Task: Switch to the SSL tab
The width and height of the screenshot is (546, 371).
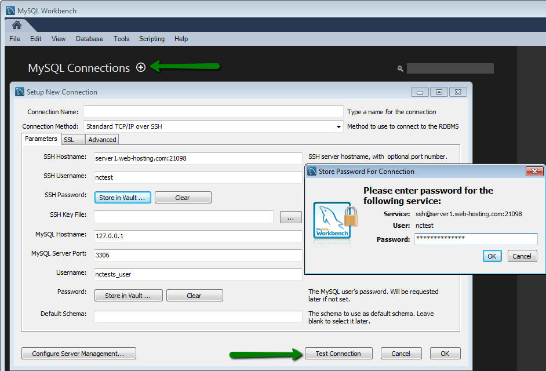Action: (72, 139)
